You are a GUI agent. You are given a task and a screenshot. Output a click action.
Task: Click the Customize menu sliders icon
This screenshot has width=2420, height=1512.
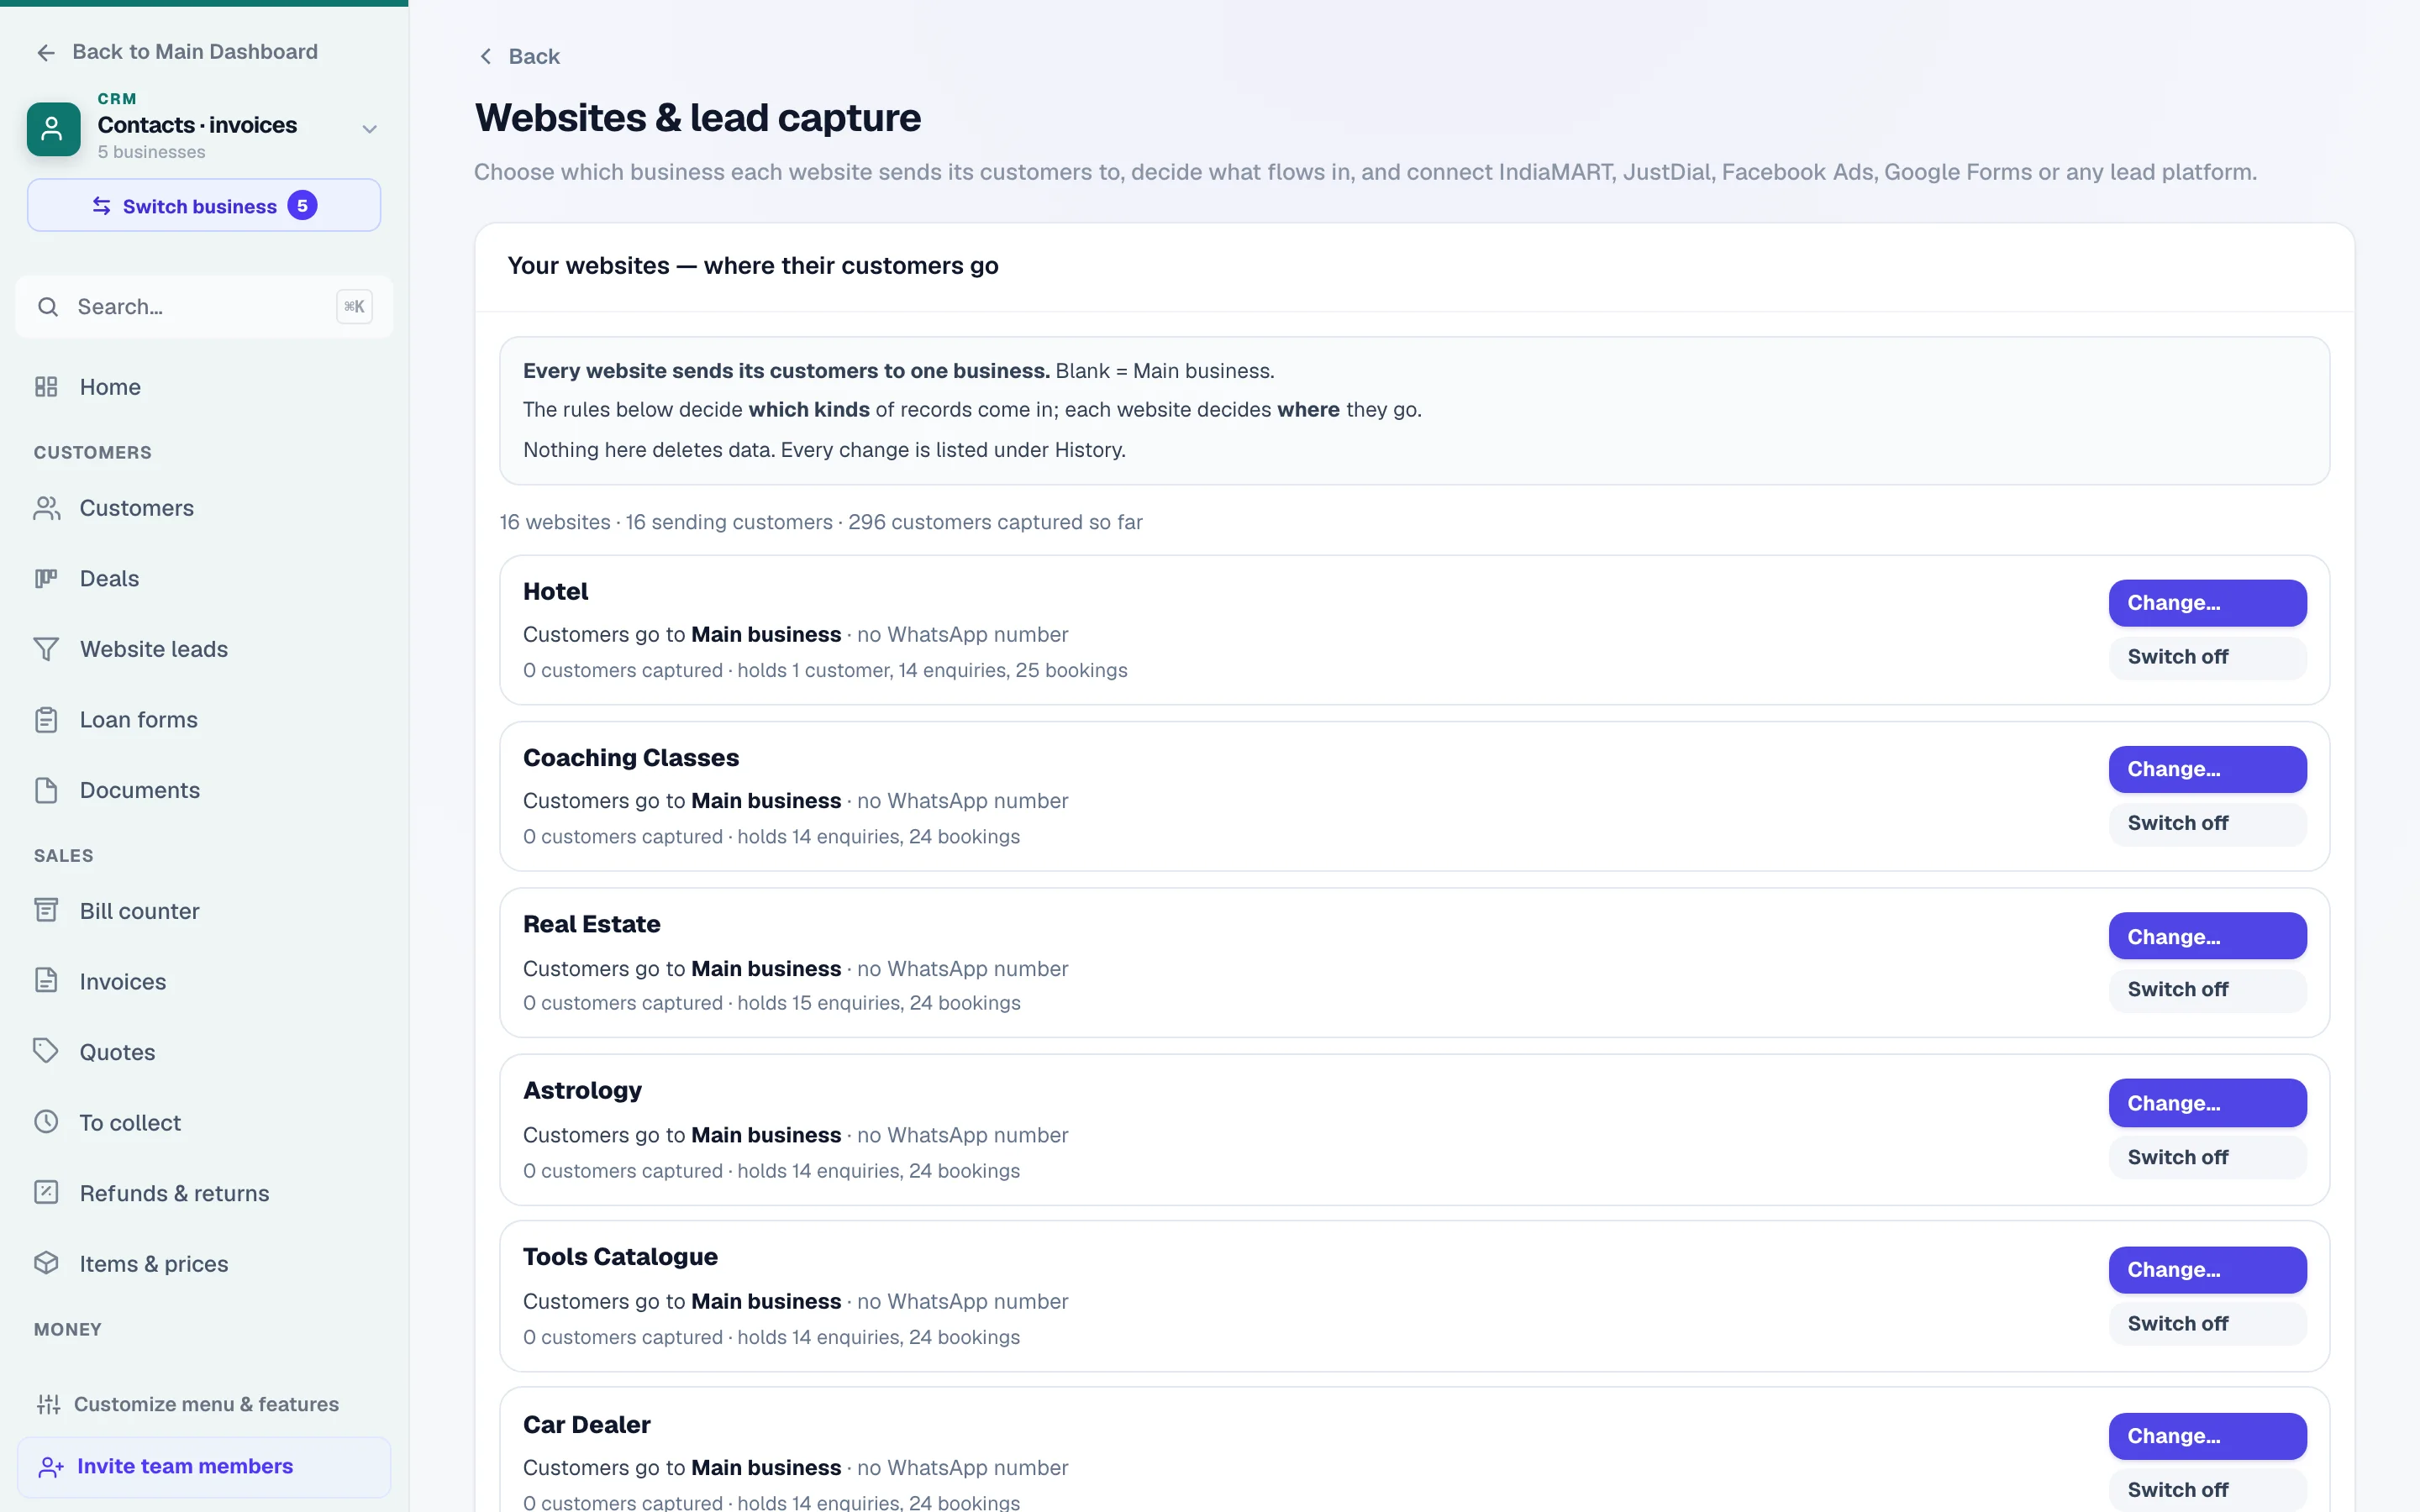point(48,1404)
